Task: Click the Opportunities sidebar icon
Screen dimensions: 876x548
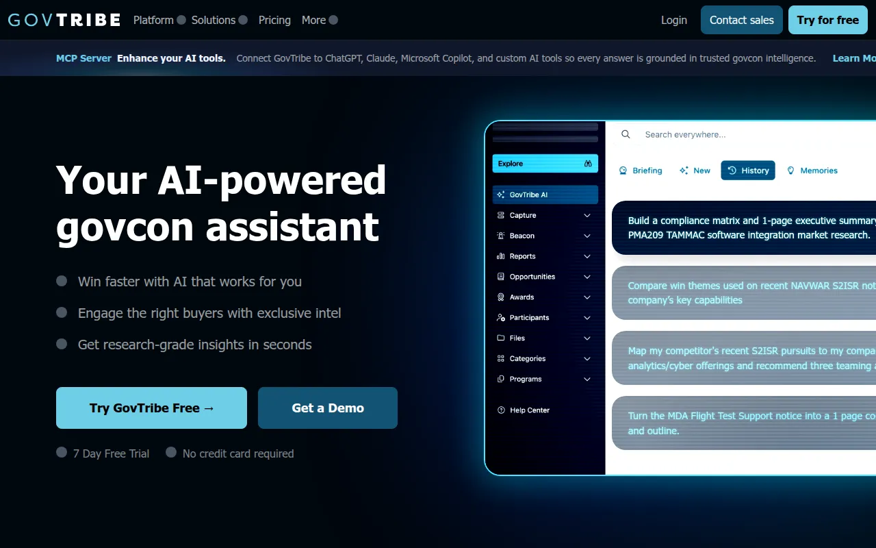Action: pyautogui.click(x=501, y=277)
